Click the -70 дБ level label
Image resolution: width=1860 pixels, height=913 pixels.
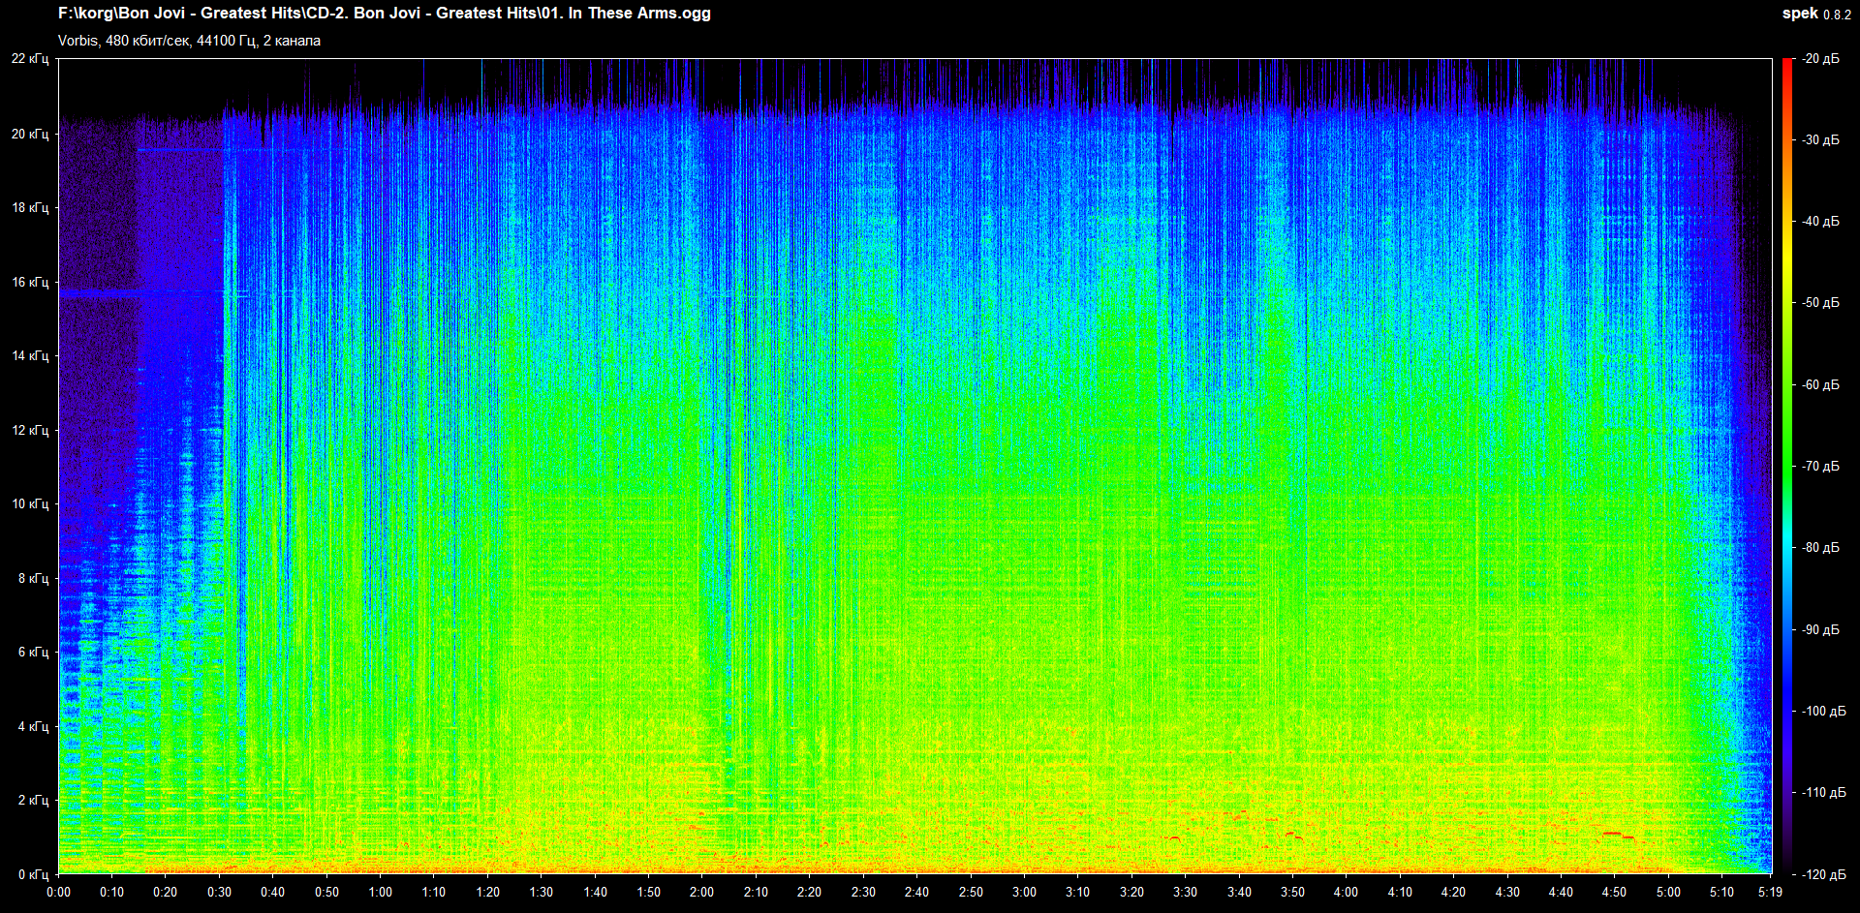[x=1820, y=466]
